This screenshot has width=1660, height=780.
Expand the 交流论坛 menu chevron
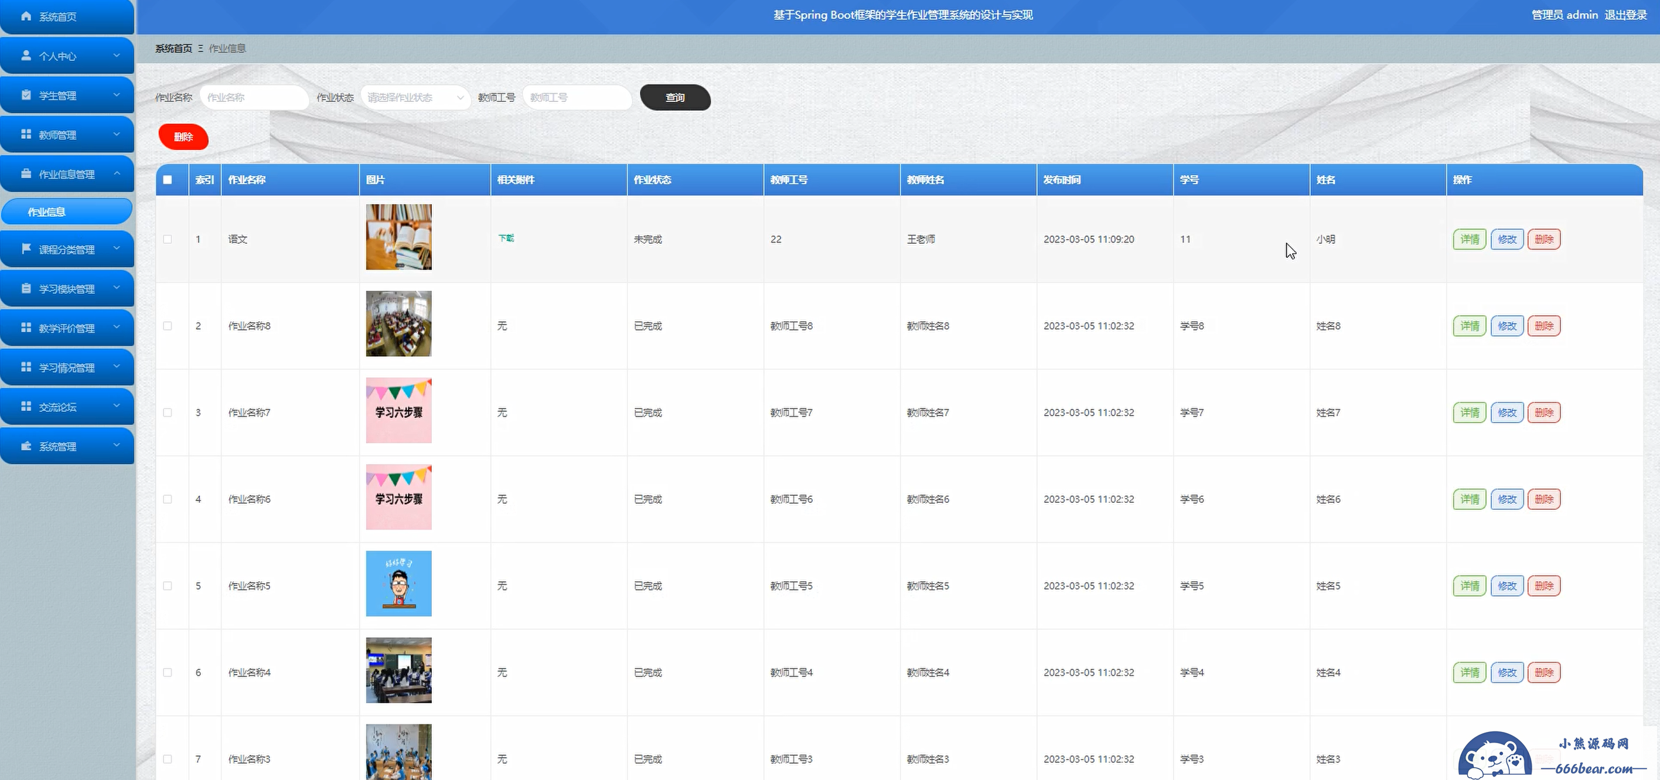pyautogui.click(x=117, y=406)
